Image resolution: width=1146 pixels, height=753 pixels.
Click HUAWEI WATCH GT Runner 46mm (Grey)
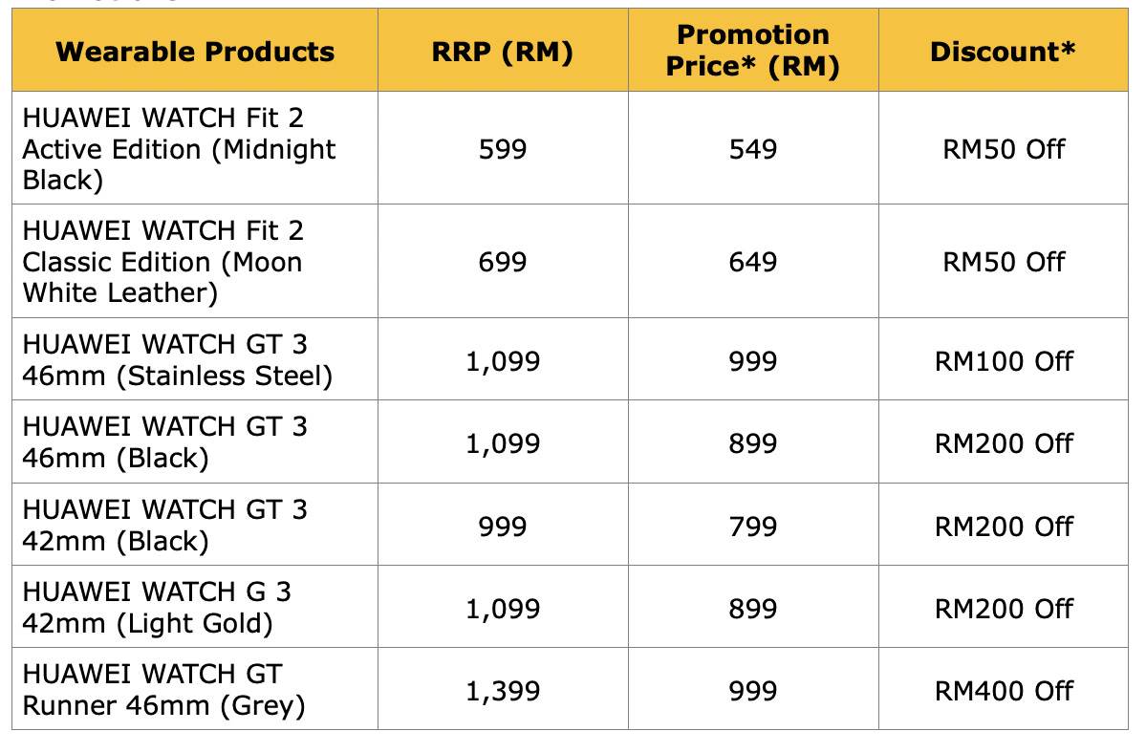point(195,689)
